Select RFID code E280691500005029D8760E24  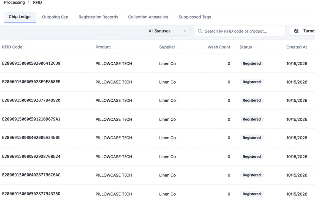click(31, 157)
